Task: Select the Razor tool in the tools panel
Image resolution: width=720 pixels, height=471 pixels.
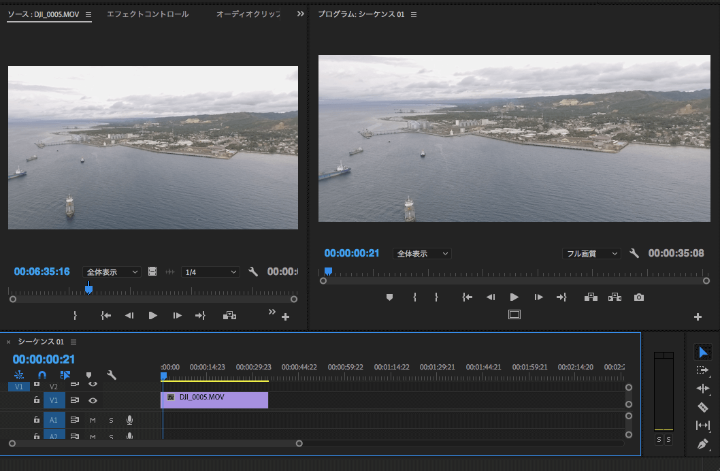Action: pyautogui.click(x=703, y=407)
